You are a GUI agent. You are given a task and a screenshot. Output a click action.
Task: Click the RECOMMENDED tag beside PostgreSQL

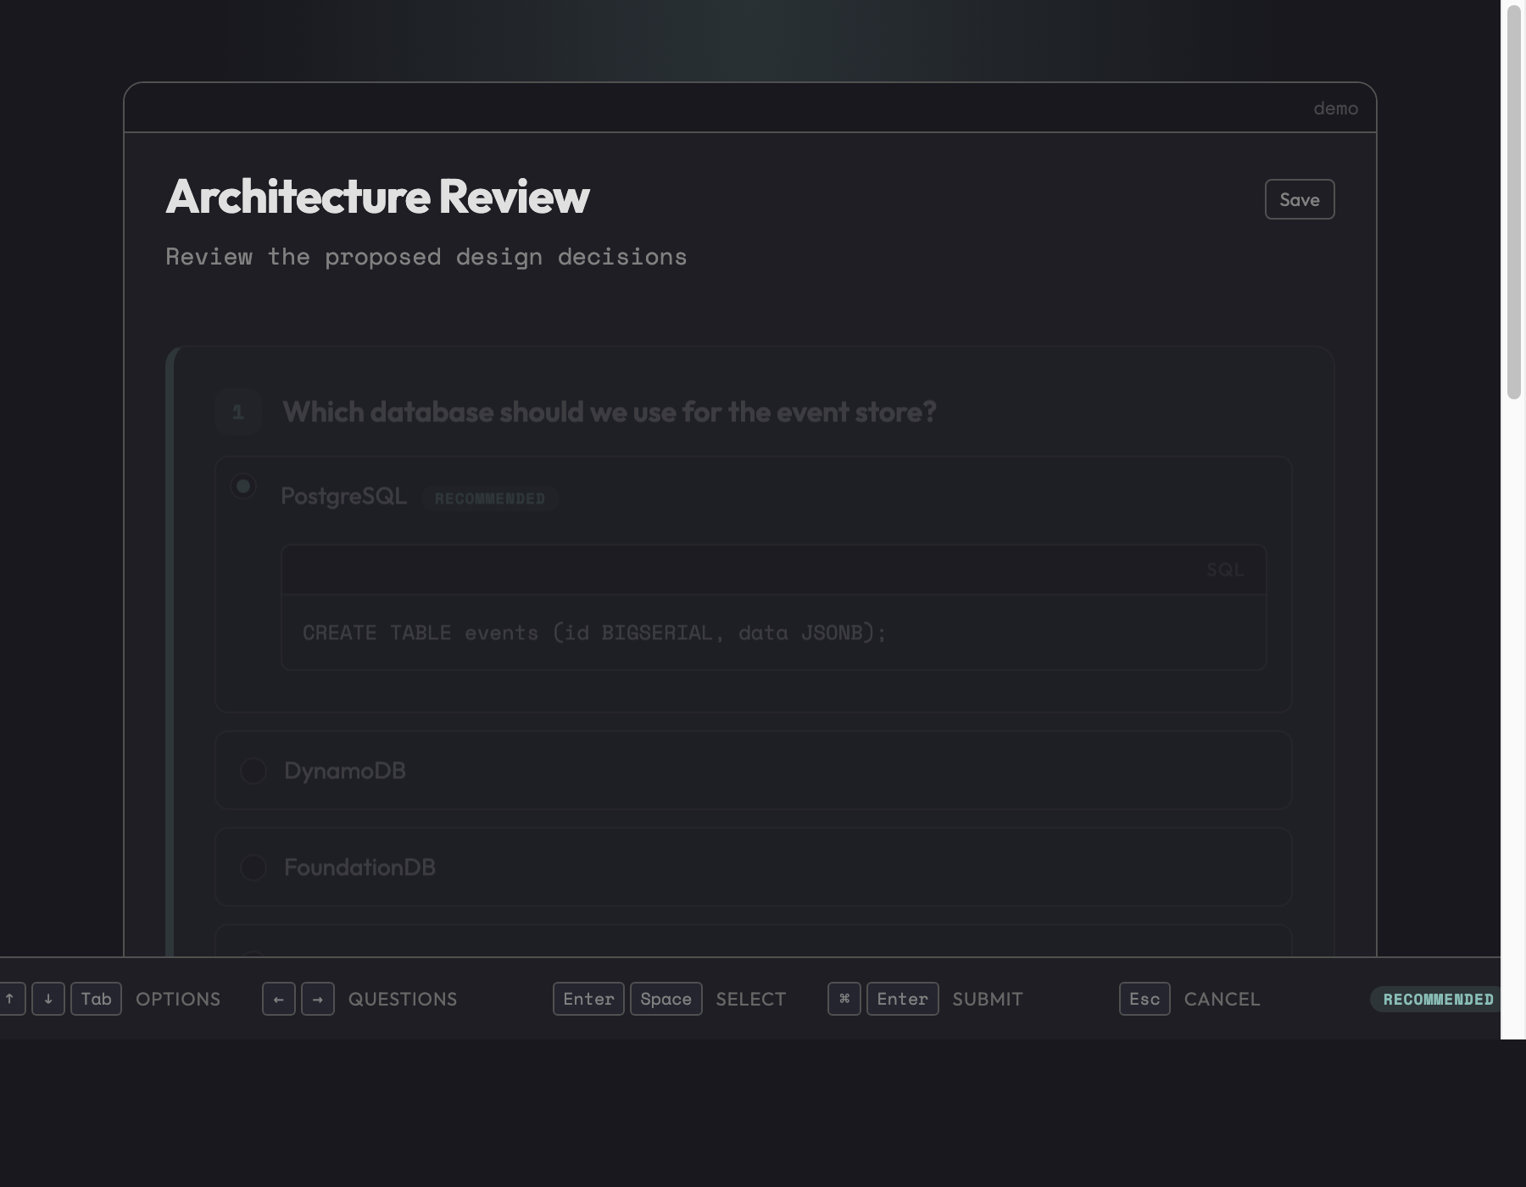tap(490, 499)
